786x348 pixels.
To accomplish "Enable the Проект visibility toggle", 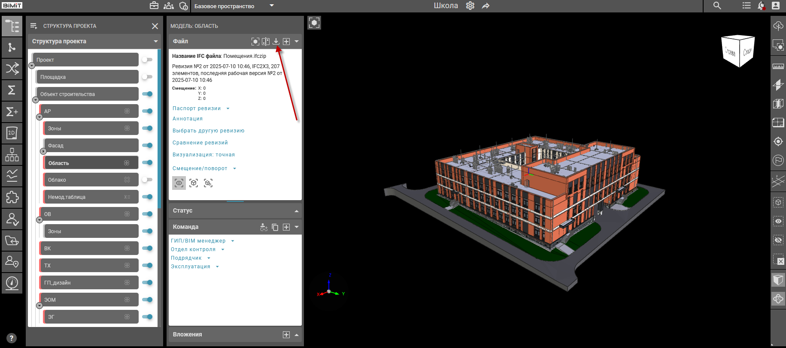I will click(147, 60).
